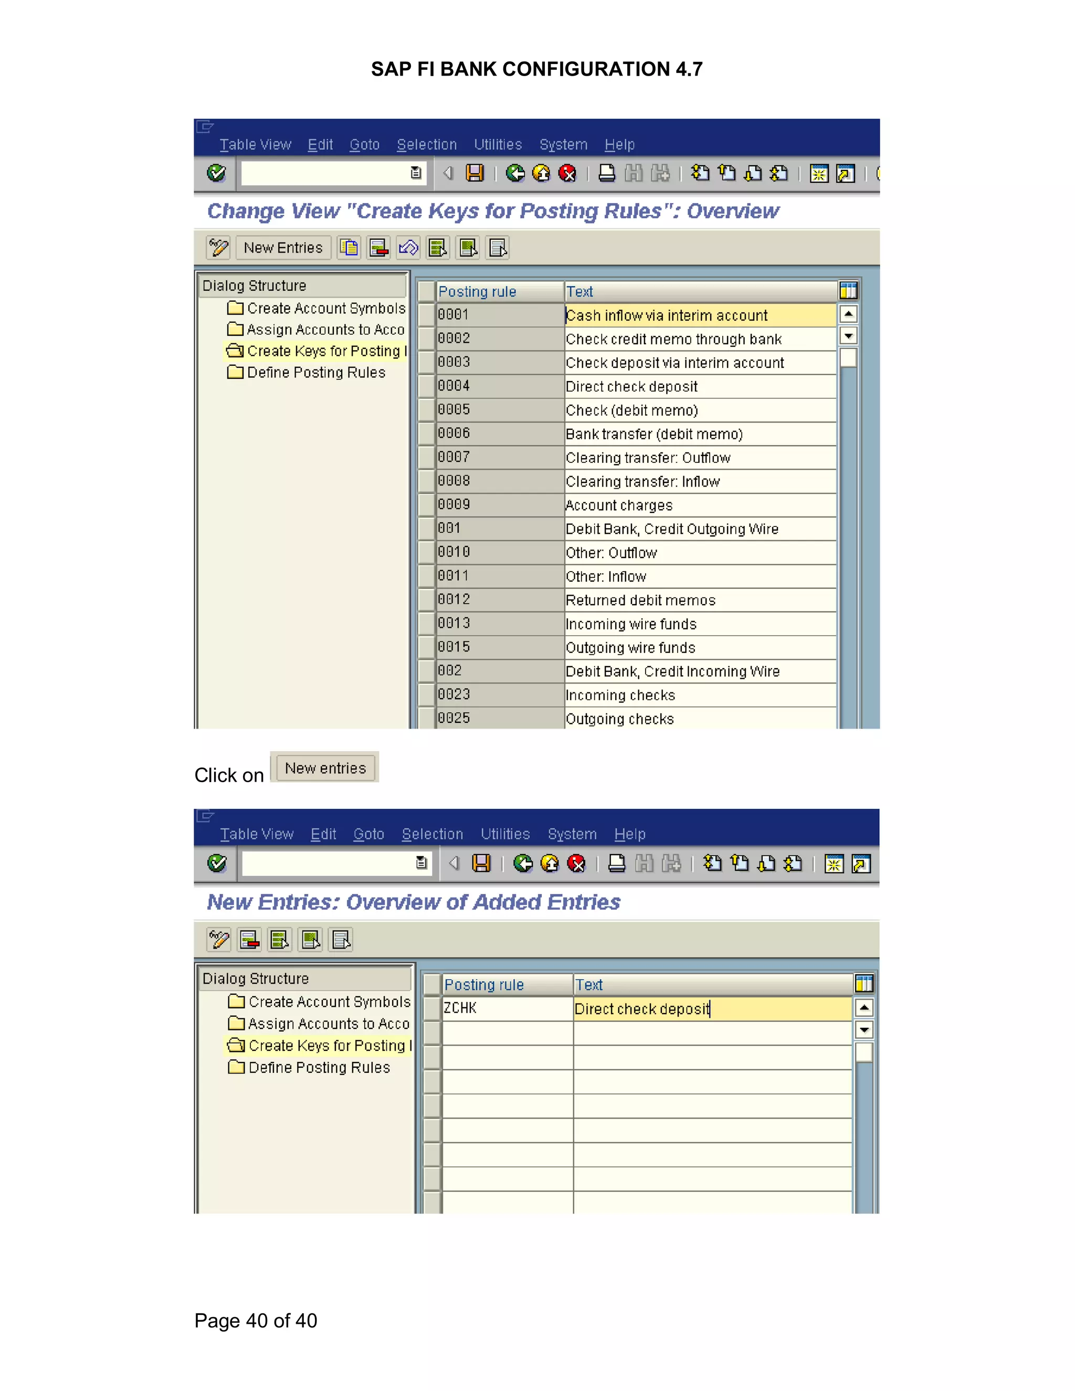Click scroll down arrow in New Entries table

(864, 1030)
